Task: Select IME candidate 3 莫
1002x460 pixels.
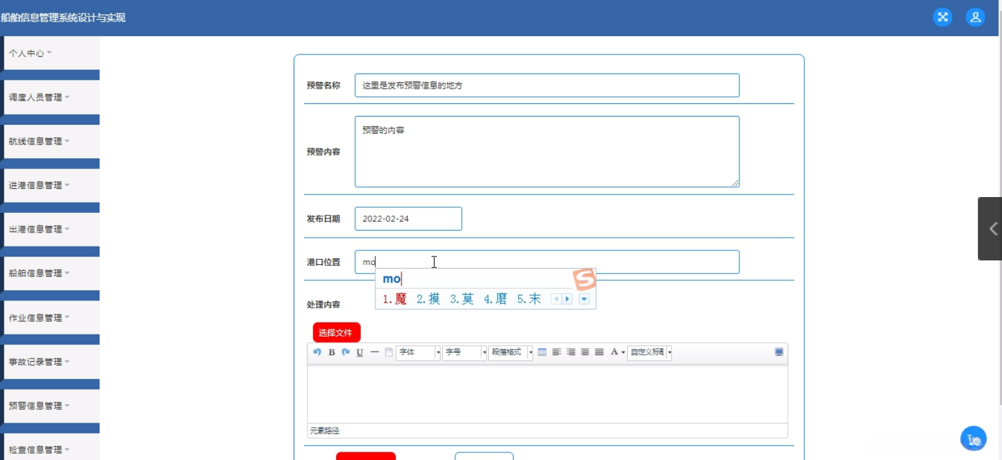Action: coord(462,299)
